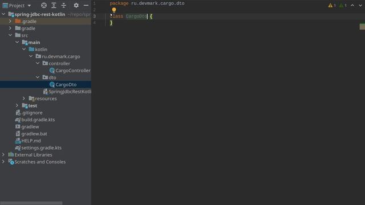Click the Collapse All toolbar icon
The image size is (365, 205).
pos(63,5)
